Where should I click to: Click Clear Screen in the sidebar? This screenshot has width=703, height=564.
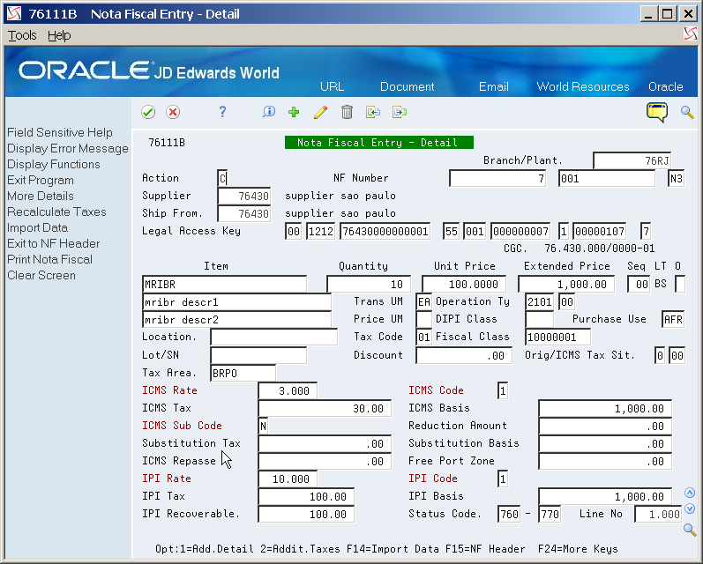pos(41,275)
